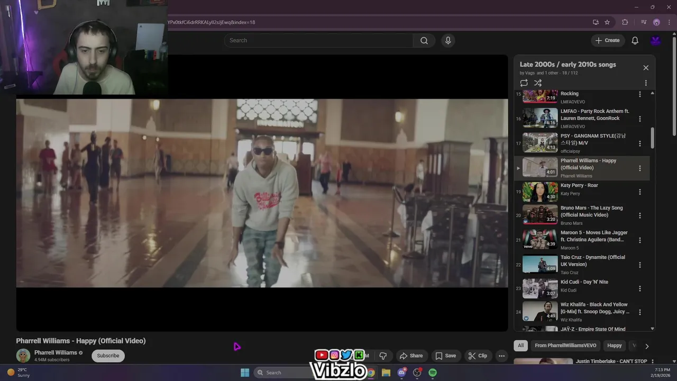
Task: Bookmark this page with the star icon
Action: [x=607, y=22]
